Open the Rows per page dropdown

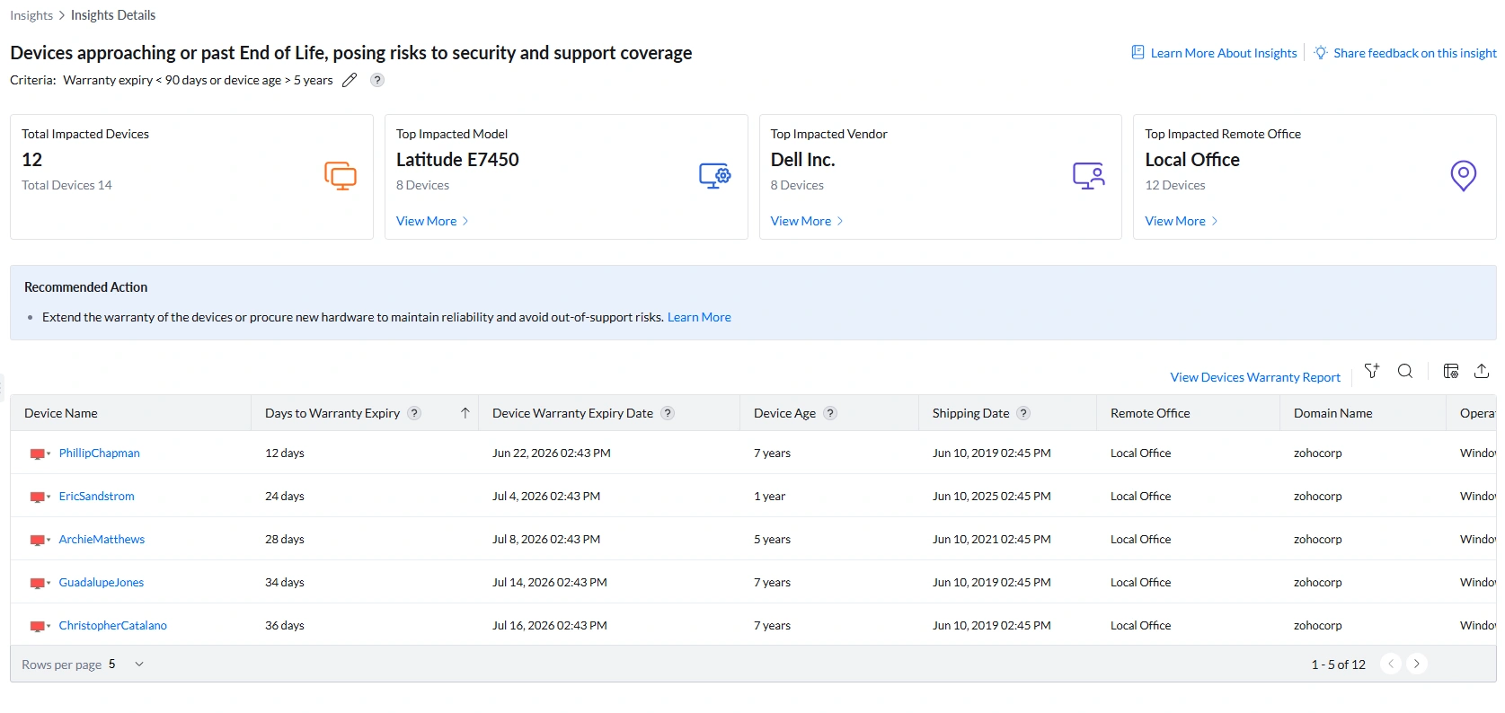pyautogui.click(x=126, y=665)
